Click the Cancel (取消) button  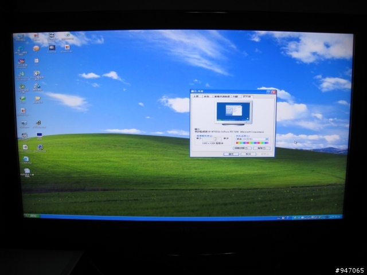coord(248,154)
